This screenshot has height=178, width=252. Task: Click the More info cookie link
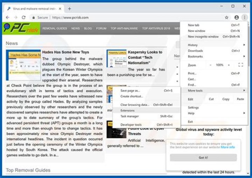pyautogui.click(x=227, y=147)
